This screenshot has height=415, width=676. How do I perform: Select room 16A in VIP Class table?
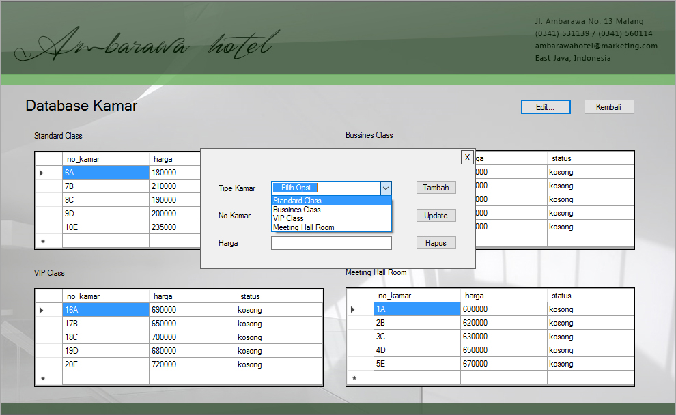[x=105, y=310]
